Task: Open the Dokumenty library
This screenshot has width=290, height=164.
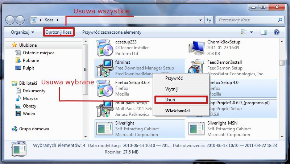Action: pyautogui.click(x=34, y=91)
